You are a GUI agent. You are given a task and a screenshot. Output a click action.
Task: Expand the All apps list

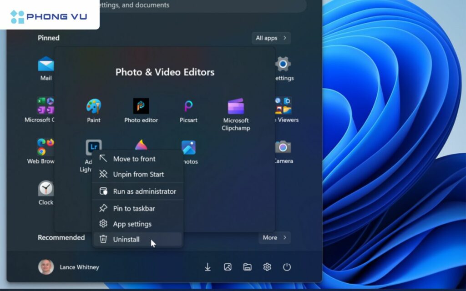tap(271, 38)
